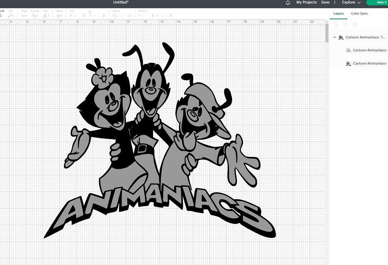This screenshot has height=265, width=388.
Task: Open the Explore dropdown menu
Action: pos(350,2)
